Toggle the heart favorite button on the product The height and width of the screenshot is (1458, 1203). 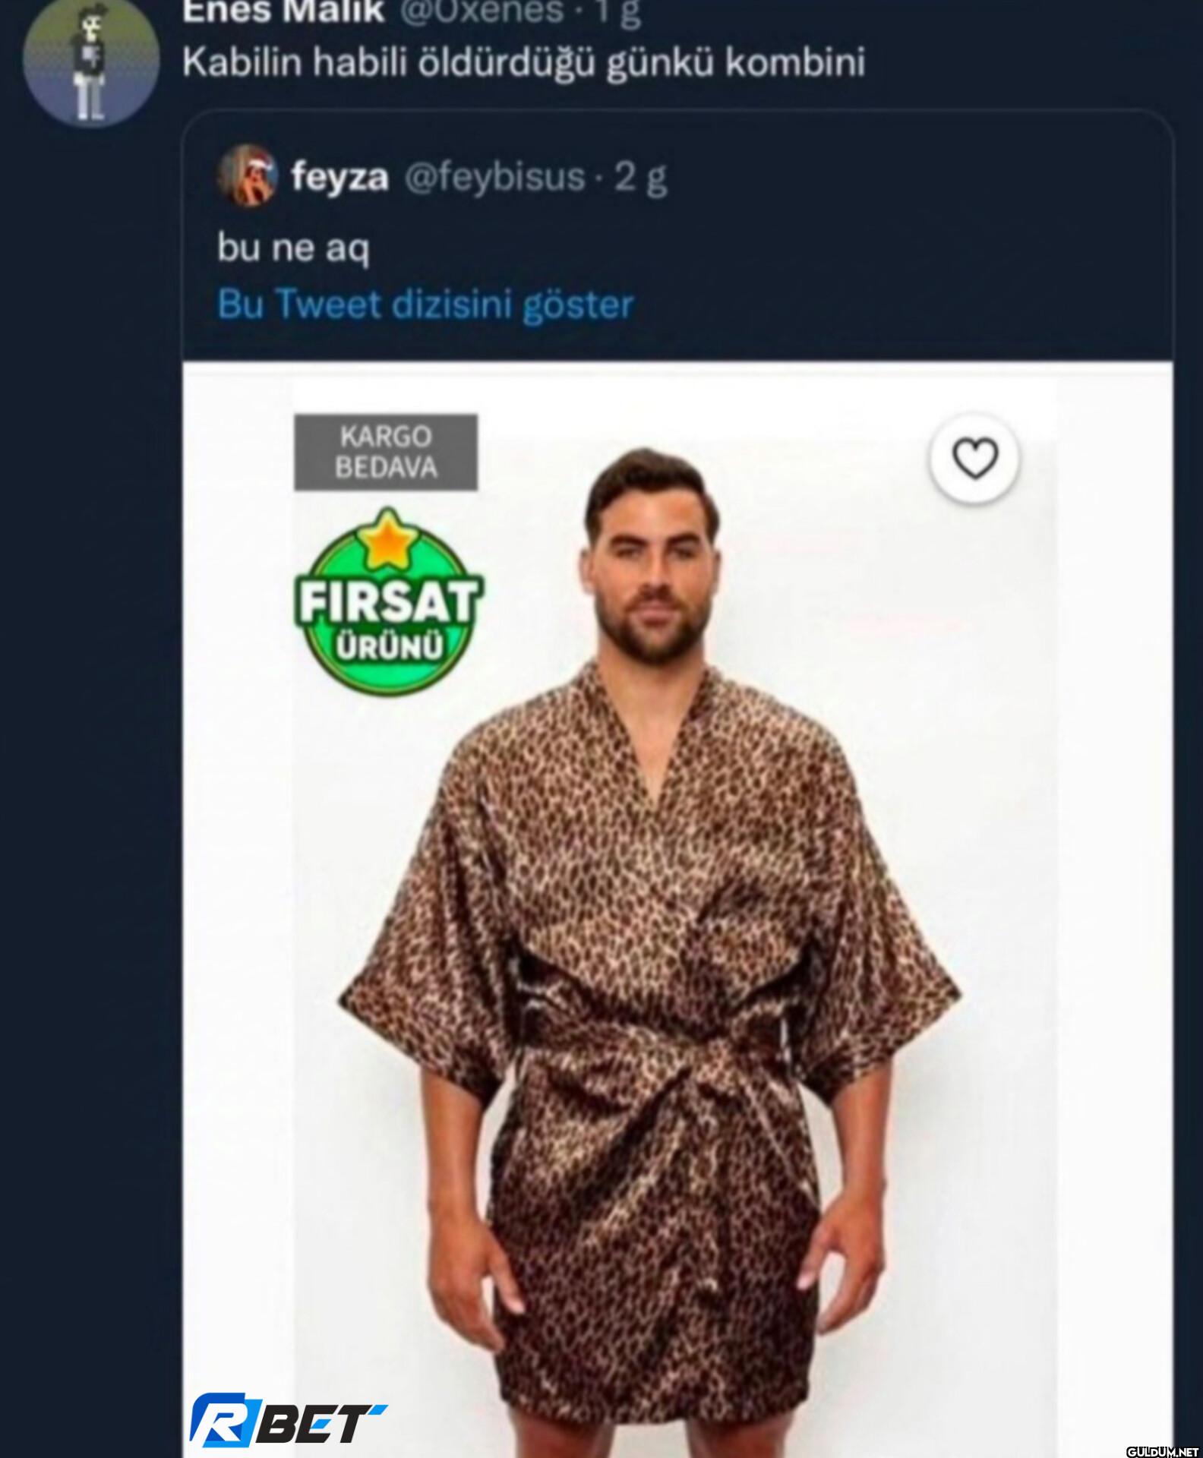(x=974, y=459)
